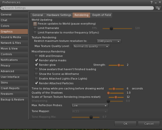The image size is (162, 130).
Task: Click the FPS value 120
Action: point(137,28)
